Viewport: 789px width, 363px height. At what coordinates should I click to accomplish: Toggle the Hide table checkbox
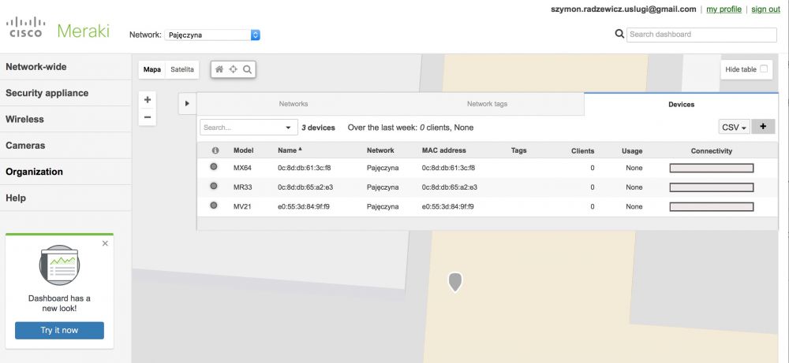(763, 69)
